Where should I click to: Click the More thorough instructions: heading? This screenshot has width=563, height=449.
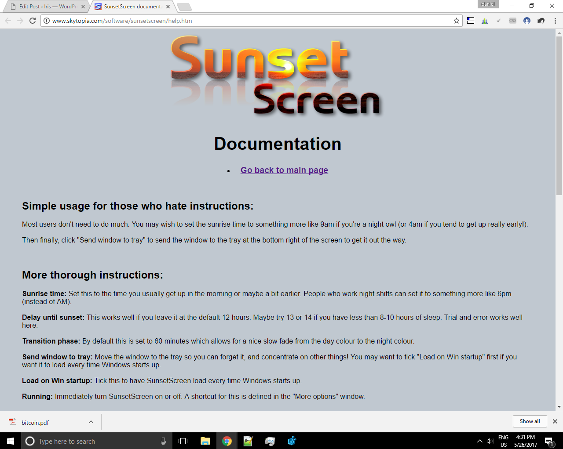[x=93, y=275]
